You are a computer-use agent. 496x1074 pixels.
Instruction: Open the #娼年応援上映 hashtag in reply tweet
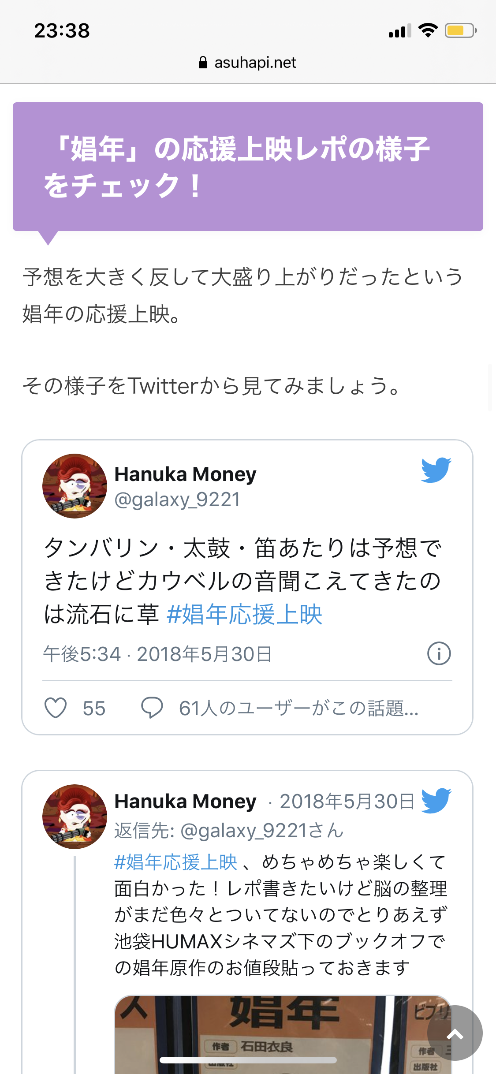[176, 862]
